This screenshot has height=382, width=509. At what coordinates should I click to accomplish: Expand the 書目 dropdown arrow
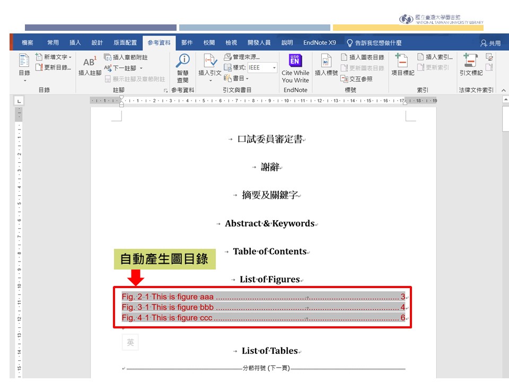click(247, 79)
